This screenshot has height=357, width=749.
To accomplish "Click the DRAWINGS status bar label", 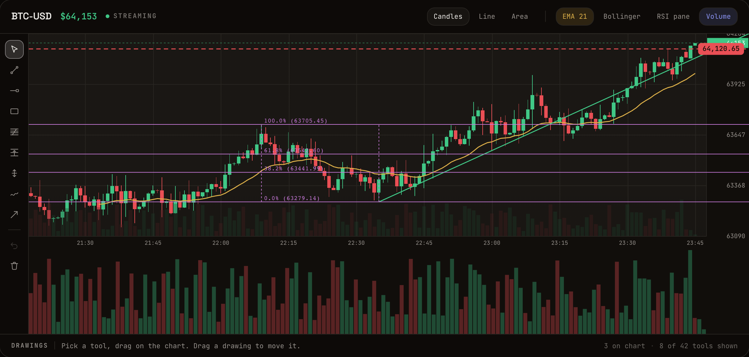I will (x=30, y=345).
